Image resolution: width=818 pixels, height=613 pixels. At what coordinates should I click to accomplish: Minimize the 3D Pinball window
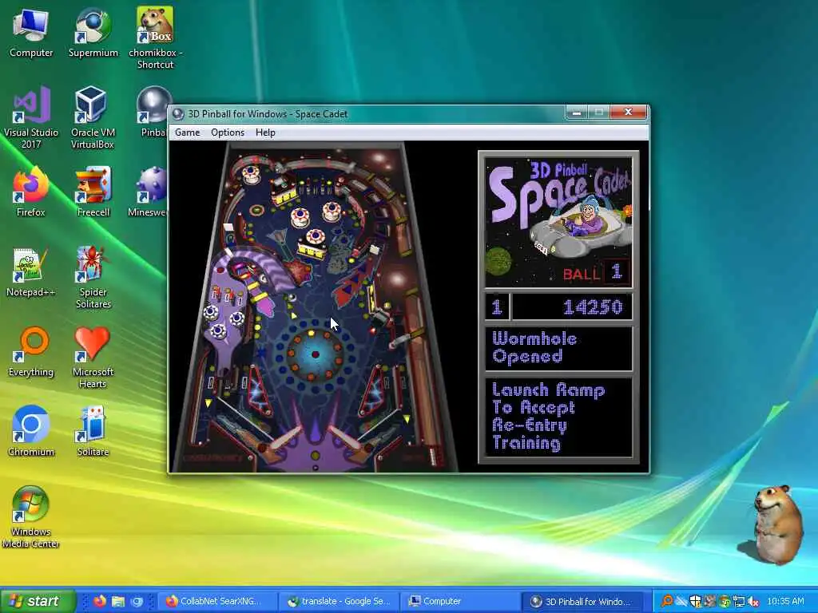tap(577, 112)
